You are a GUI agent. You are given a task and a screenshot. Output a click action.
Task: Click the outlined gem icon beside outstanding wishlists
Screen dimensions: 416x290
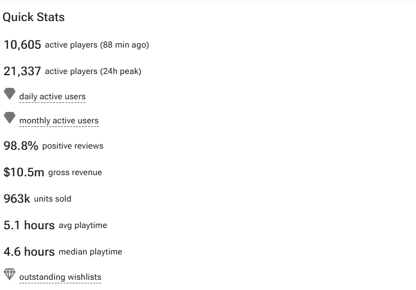[x=10, y=274]
